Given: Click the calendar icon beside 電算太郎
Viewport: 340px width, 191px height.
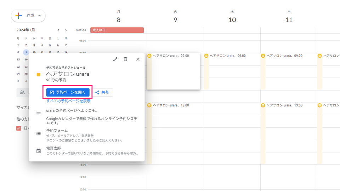Looking at the screenshot, I should tap(38, 151).
